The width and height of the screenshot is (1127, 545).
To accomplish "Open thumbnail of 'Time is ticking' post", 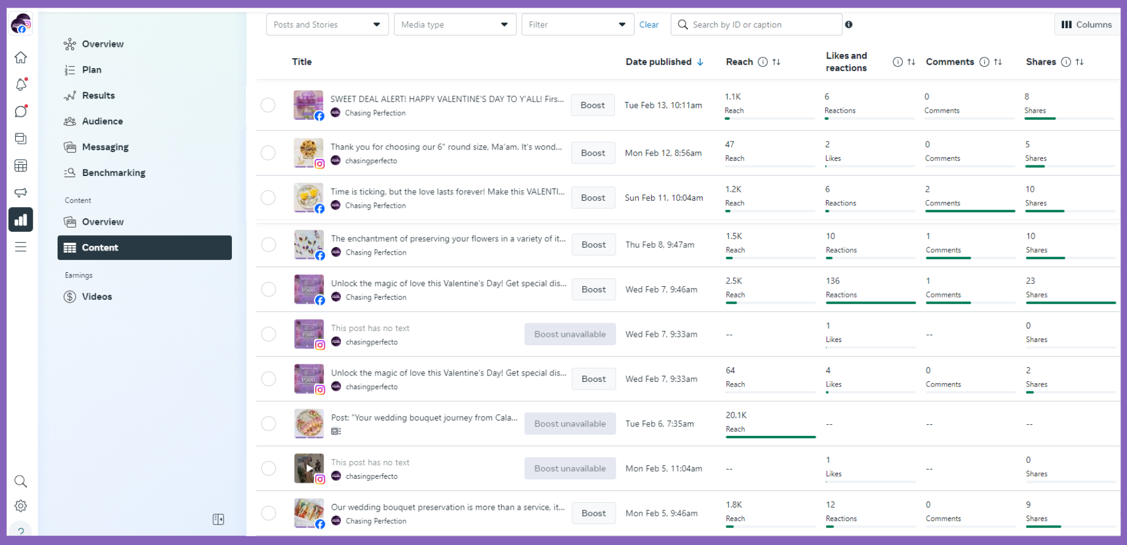I will (309, 198).
